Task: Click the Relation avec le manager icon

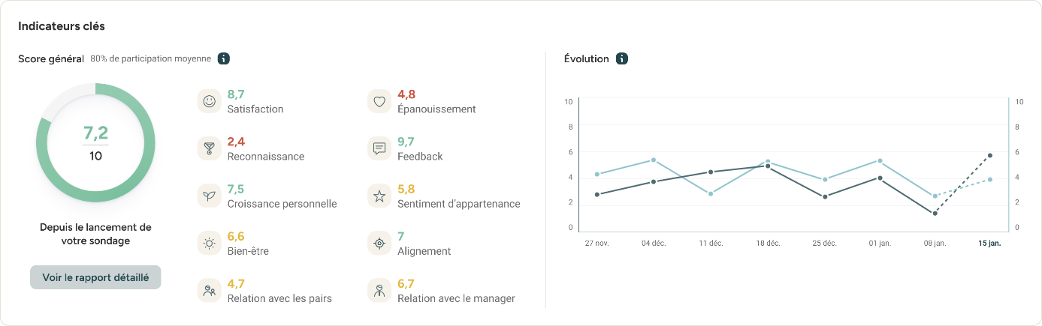Action: (x=379, y=290)
